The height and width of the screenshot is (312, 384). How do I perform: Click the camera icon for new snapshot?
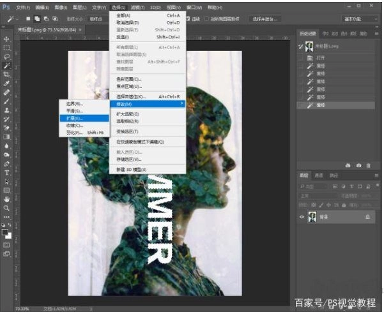[x=358, y=165]
